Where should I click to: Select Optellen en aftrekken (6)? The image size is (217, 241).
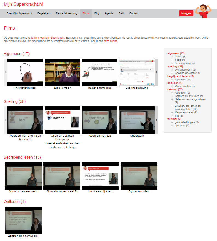189,96
